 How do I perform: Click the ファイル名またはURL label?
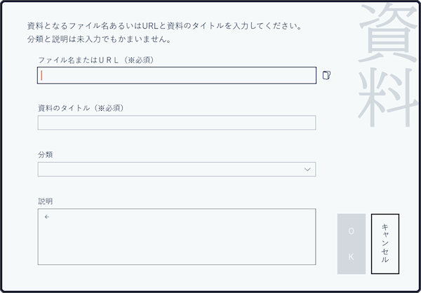(77, 60)
